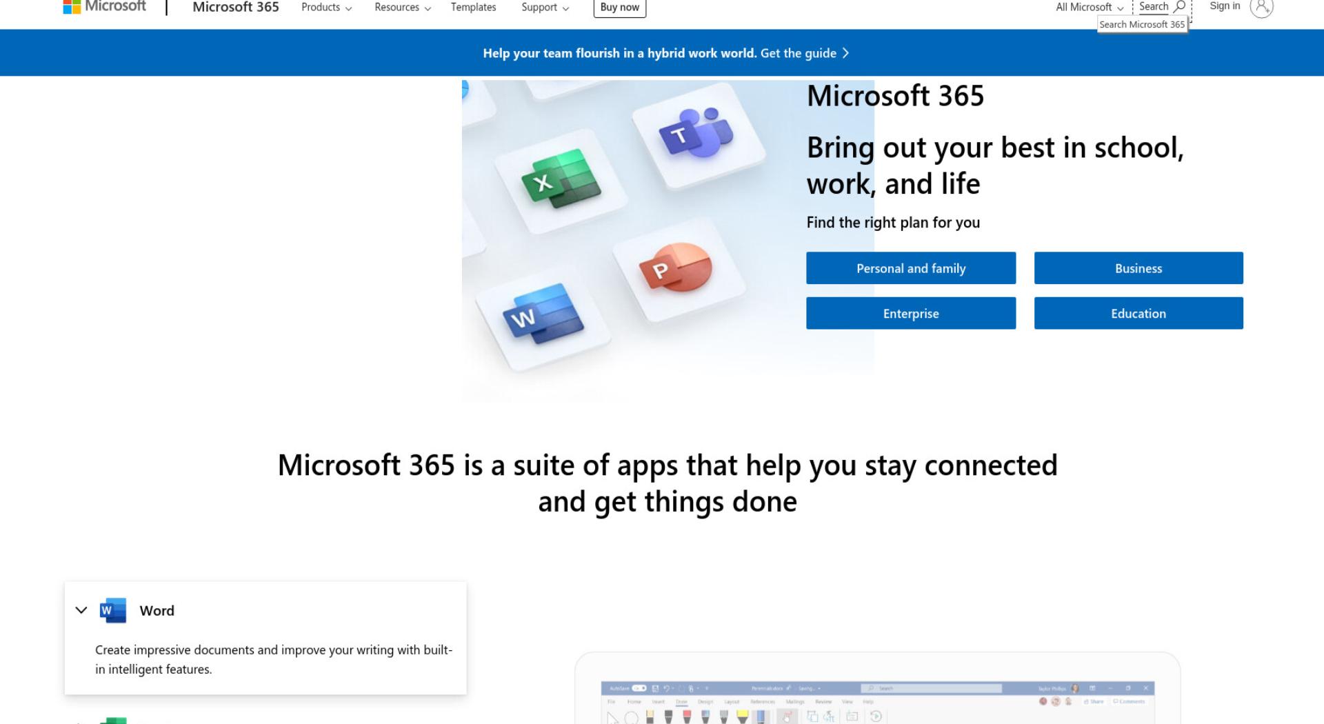This screenshot has height=724, width=1324.
Task: Expand the Support dropdown menu
Action: point(545,8)
